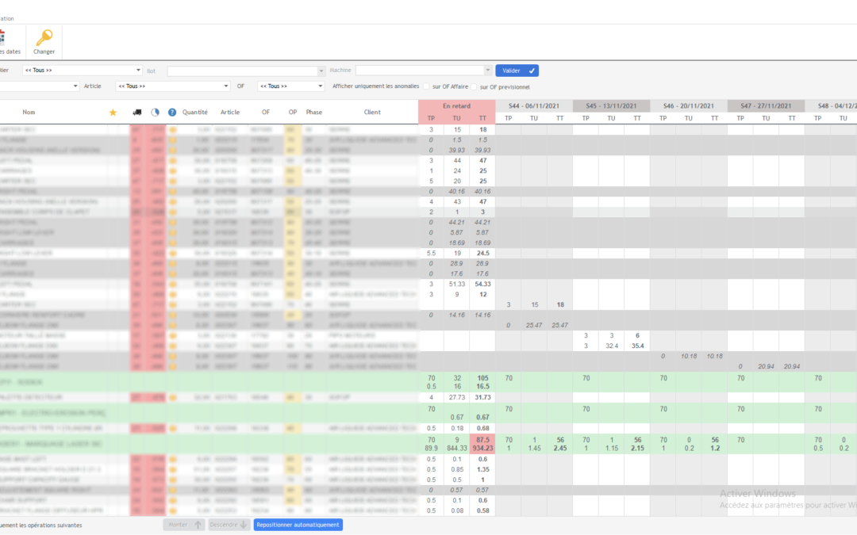The width and height of the screenshot is (857, 535).
Task: Click the pie clock column header icon
Action: coord(156,112)
